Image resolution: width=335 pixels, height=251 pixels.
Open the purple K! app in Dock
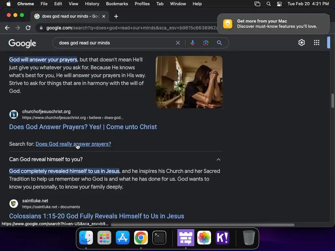pos(222,238)
